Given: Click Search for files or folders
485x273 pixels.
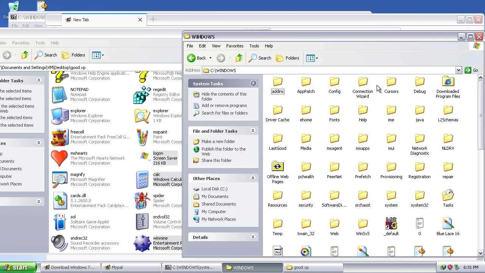Looking at the screenshot, I should [x=224, y=113].
